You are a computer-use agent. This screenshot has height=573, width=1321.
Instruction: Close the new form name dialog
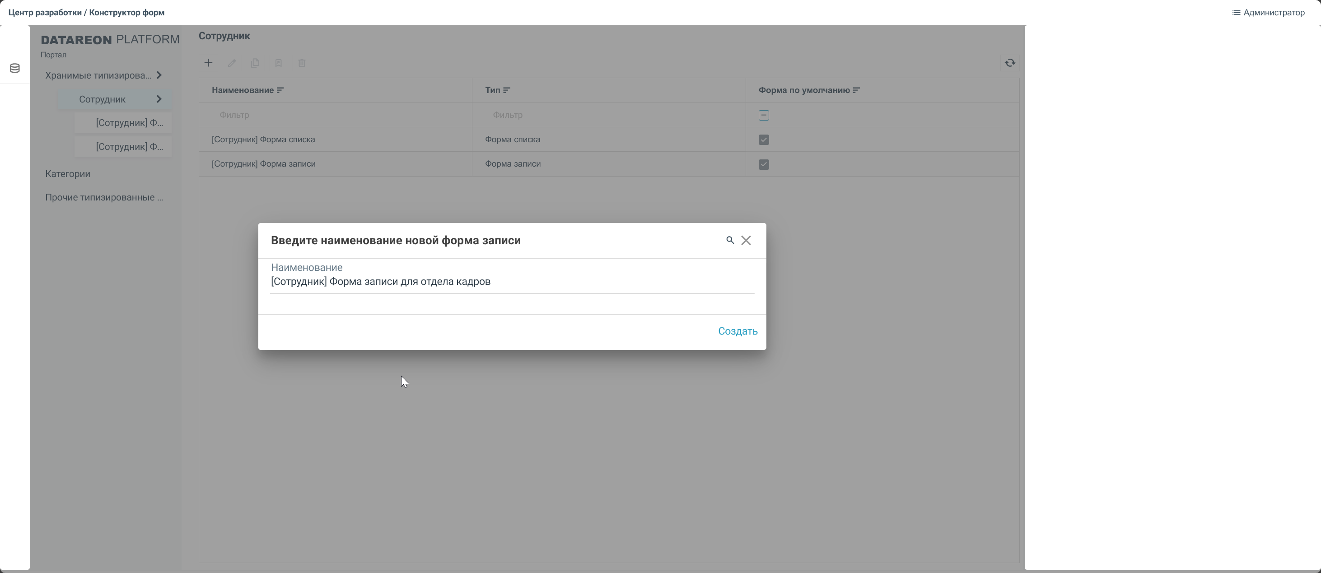(x=746, y=240)
